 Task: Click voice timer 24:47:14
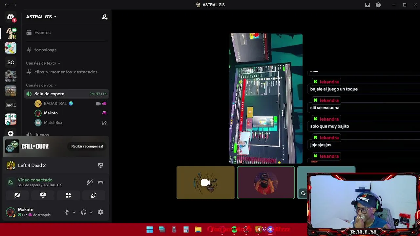[x=98, y=94]
